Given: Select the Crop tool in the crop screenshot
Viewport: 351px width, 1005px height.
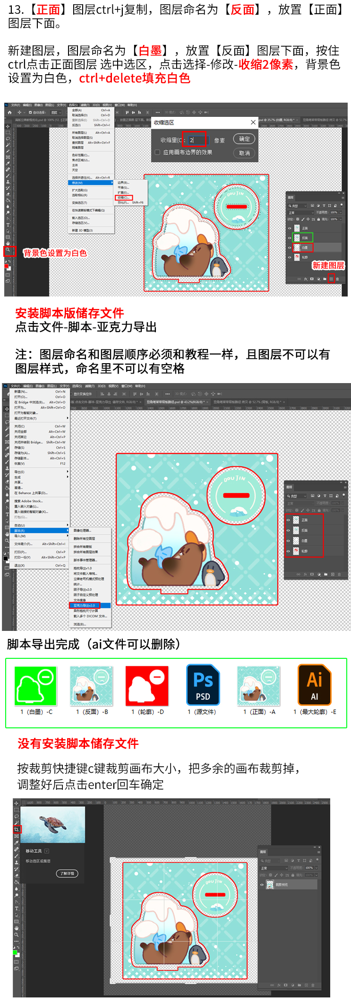Looking at the screenshot, I should point(17,829).
